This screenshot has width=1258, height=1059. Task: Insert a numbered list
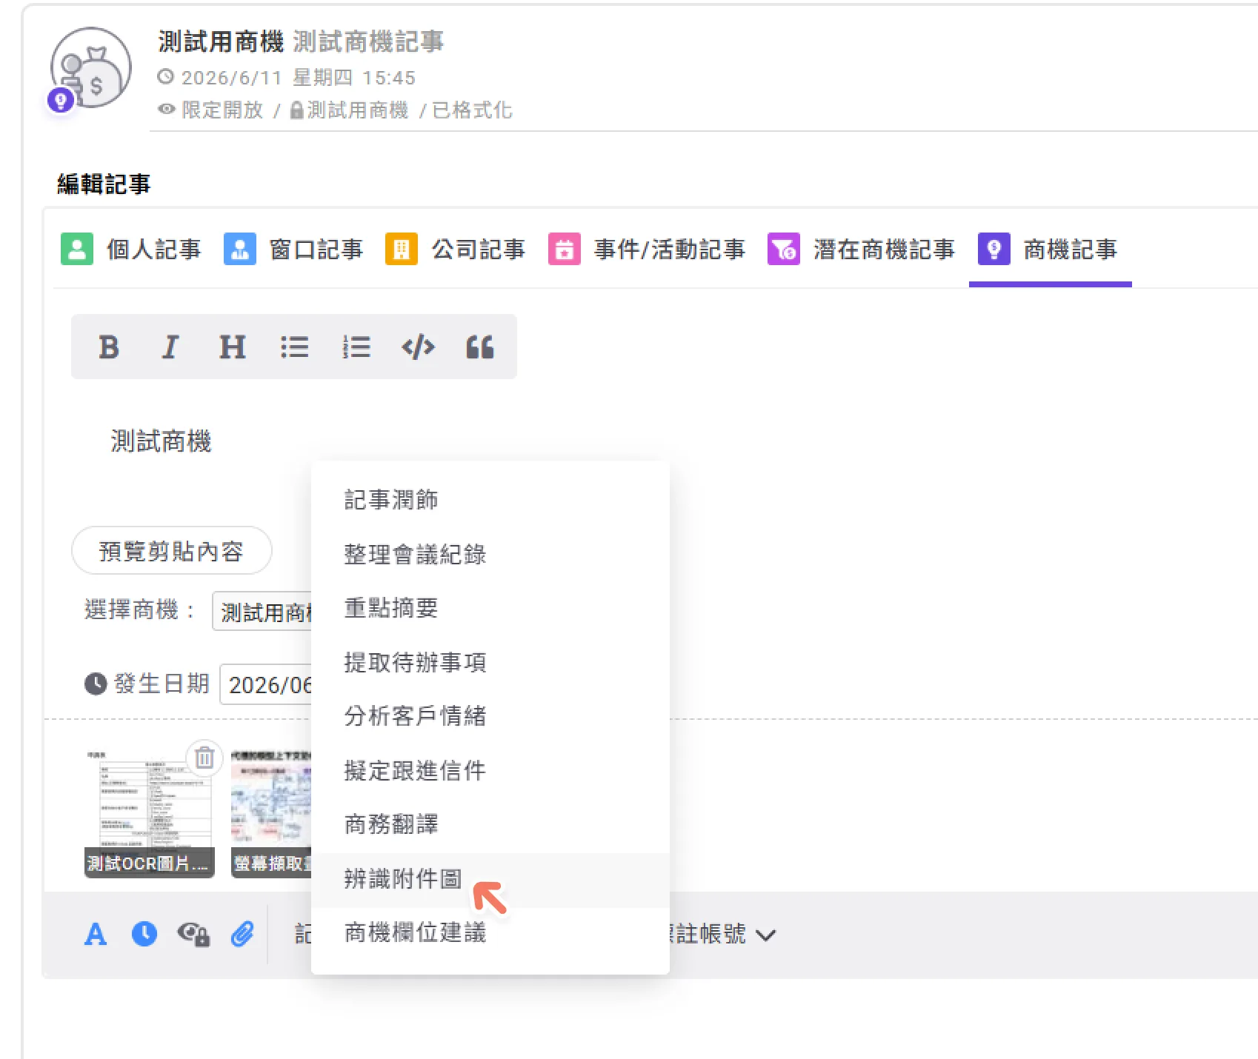point(356,347)
